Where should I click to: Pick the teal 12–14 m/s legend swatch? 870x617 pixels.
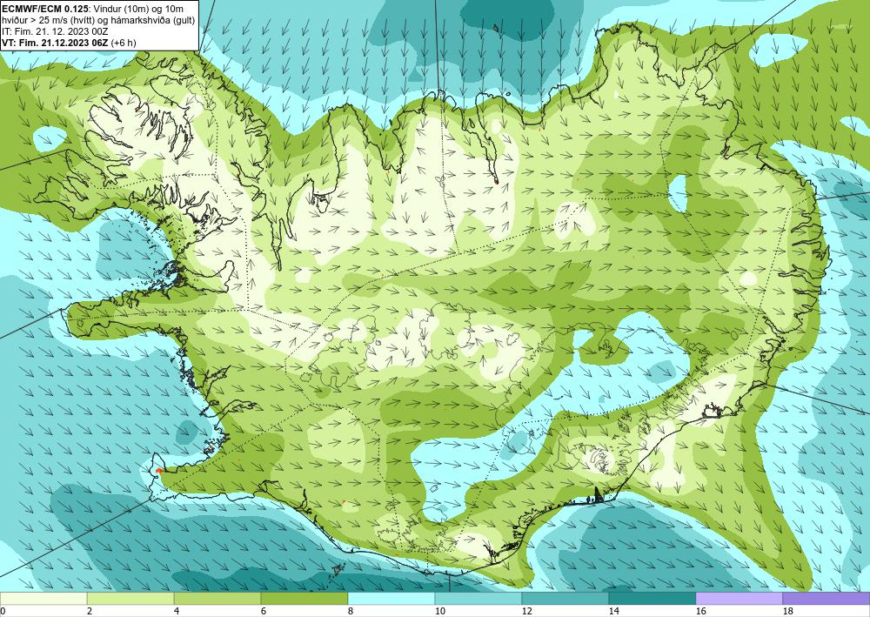pyautogui.click(x=565, y=599)
